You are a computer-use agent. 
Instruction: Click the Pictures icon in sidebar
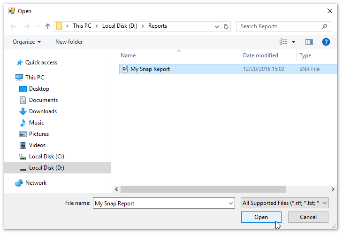point(23,134)
